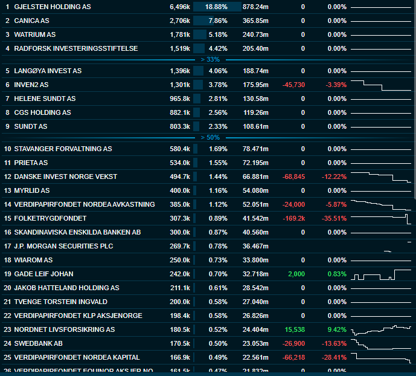Click the 0.83% change percentage
Screen dimensions: 416x376
tap(337, 274)
